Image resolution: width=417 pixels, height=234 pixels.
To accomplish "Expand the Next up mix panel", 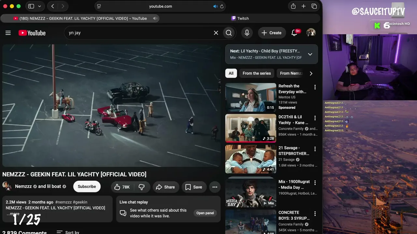I will click(310, 54).
